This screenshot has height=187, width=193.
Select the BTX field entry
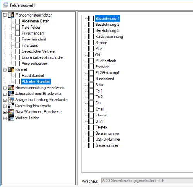[99, 121]
